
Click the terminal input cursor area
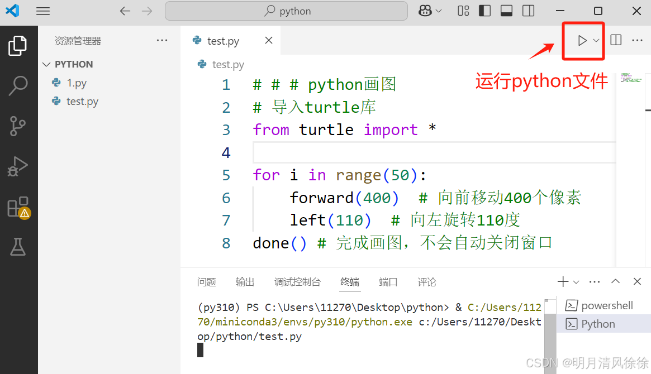pos(201,351)
